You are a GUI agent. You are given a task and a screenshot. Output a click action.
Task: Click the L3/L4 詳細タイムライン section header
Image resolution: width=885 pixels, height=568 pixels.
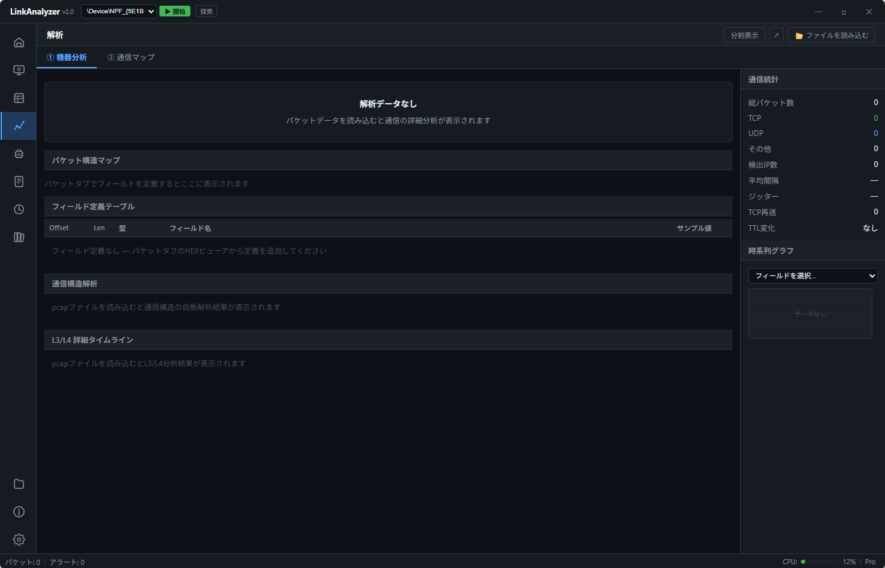click(388, 340)
